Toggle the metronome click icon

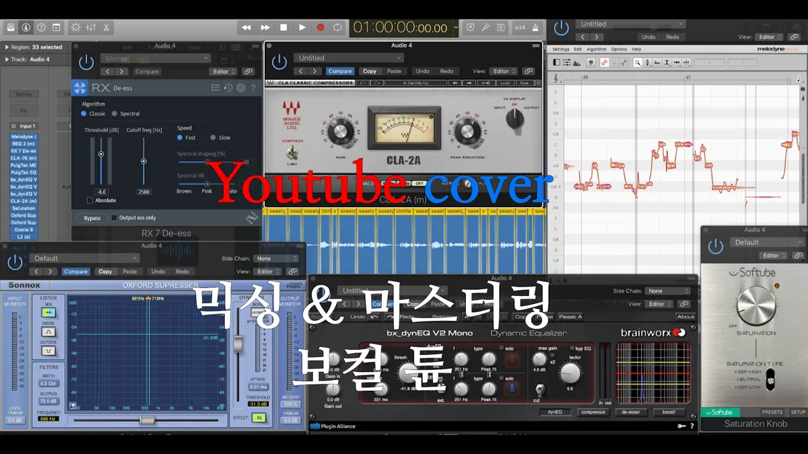point(535,28)
